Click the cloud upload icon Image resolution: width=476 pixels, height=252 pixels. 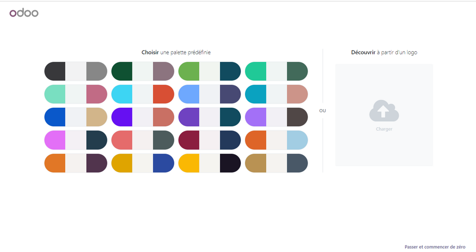[384, 111]
